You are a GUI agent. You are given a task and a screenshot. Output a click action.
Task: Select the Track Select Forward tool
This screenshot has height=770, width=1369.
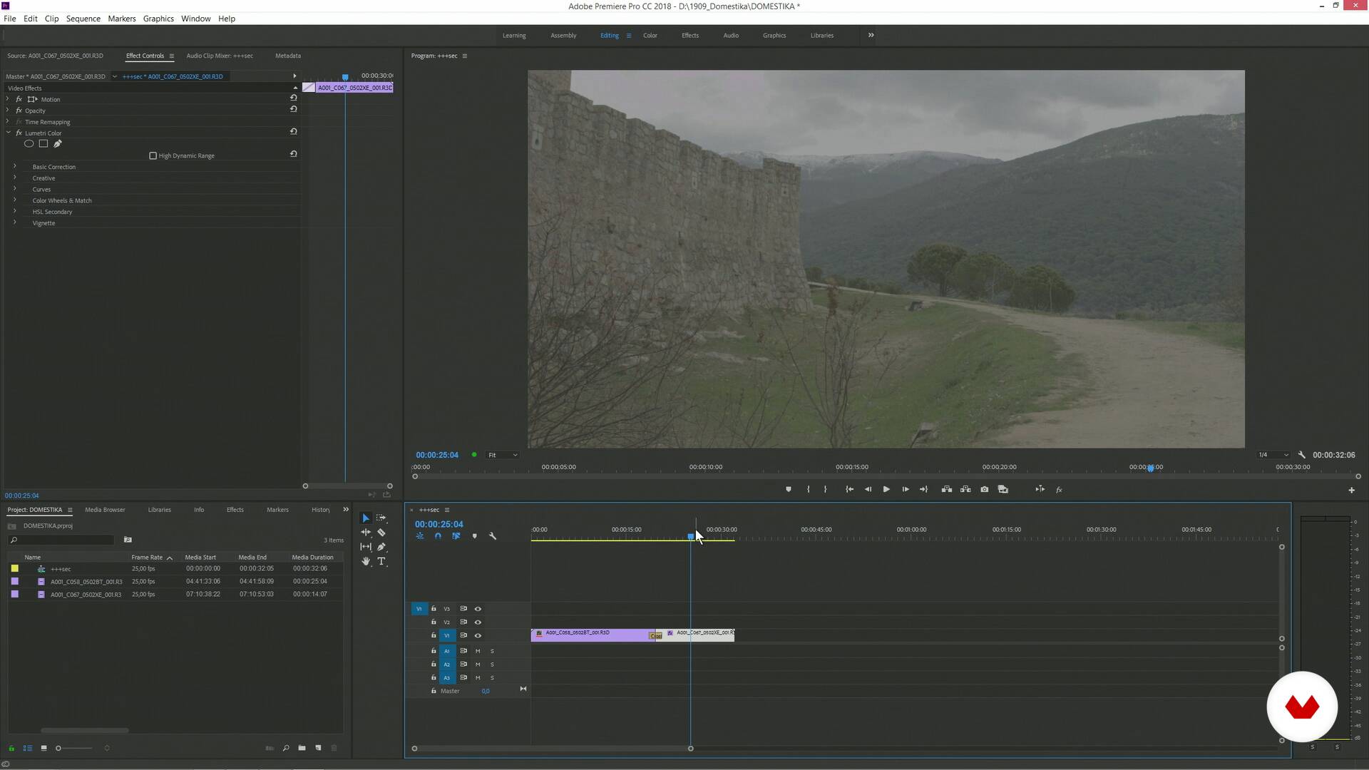[x=381, y=518]
